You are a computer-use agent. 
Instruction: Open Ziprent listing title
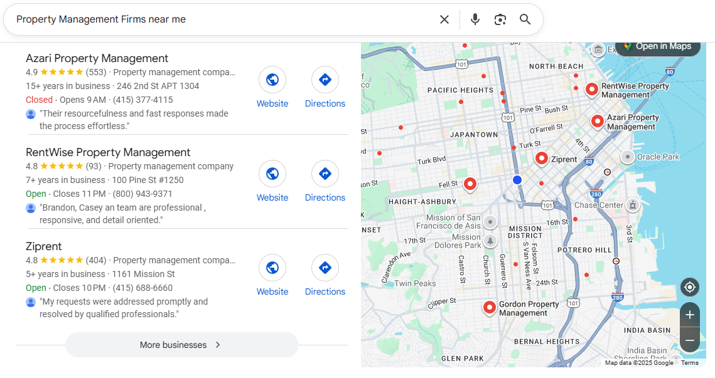pos(44,246)
